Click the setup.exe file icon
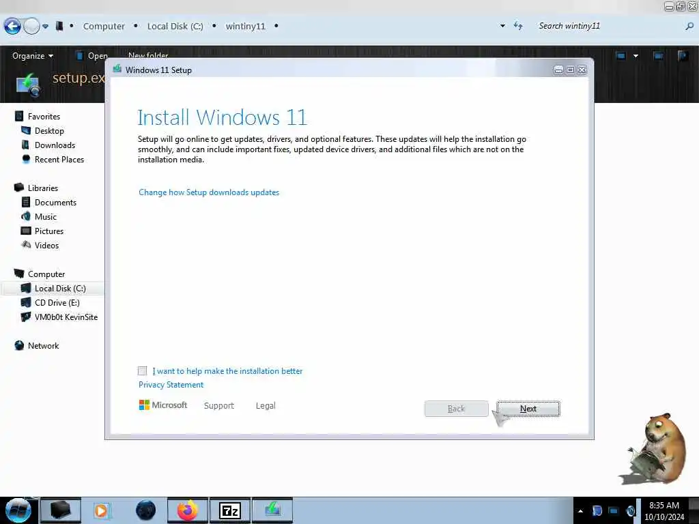 pyautogui.click(x=28, y=85)
